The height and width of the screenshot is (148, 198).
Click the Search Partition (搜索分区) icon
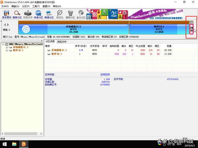17,14
